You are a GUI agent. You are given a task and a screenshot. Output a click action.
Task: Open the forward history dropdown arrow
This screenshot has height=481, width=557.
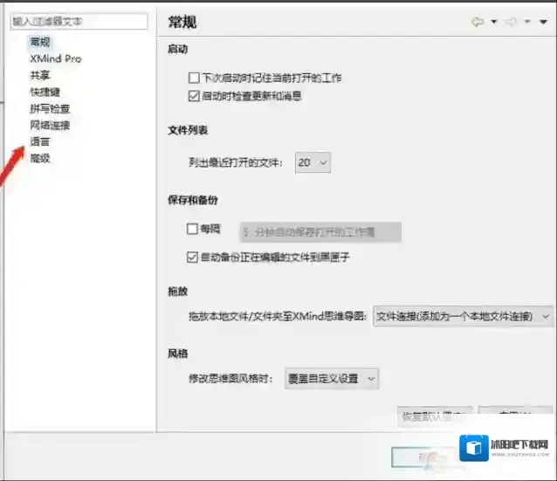(x=527, y=22)
